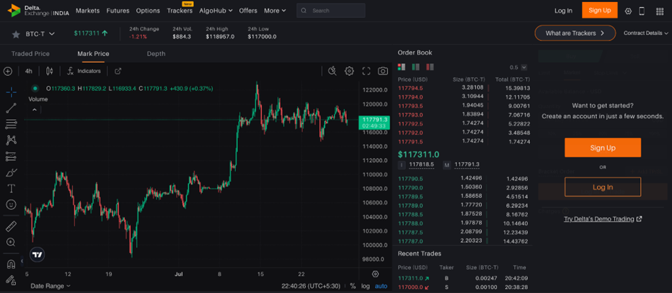Viewport: 672px width, 293px height.
Task: Expand the AlgoHub menu
Action: [216, 11]
